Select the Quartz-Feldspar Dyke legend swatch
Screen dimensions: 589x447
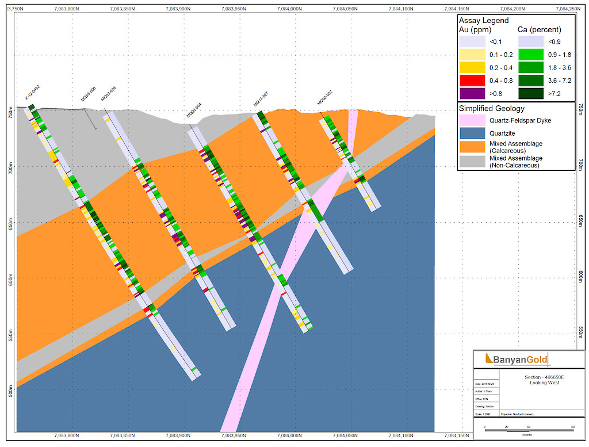coord(471,120)
